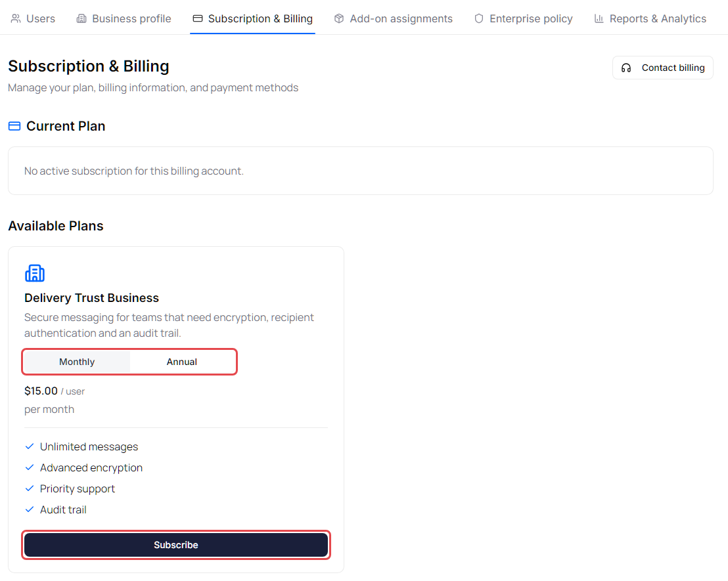Click checkmark next to Advanced encryption
The width and height of the screenshot is (728, 581).
[x=30, y=467]
